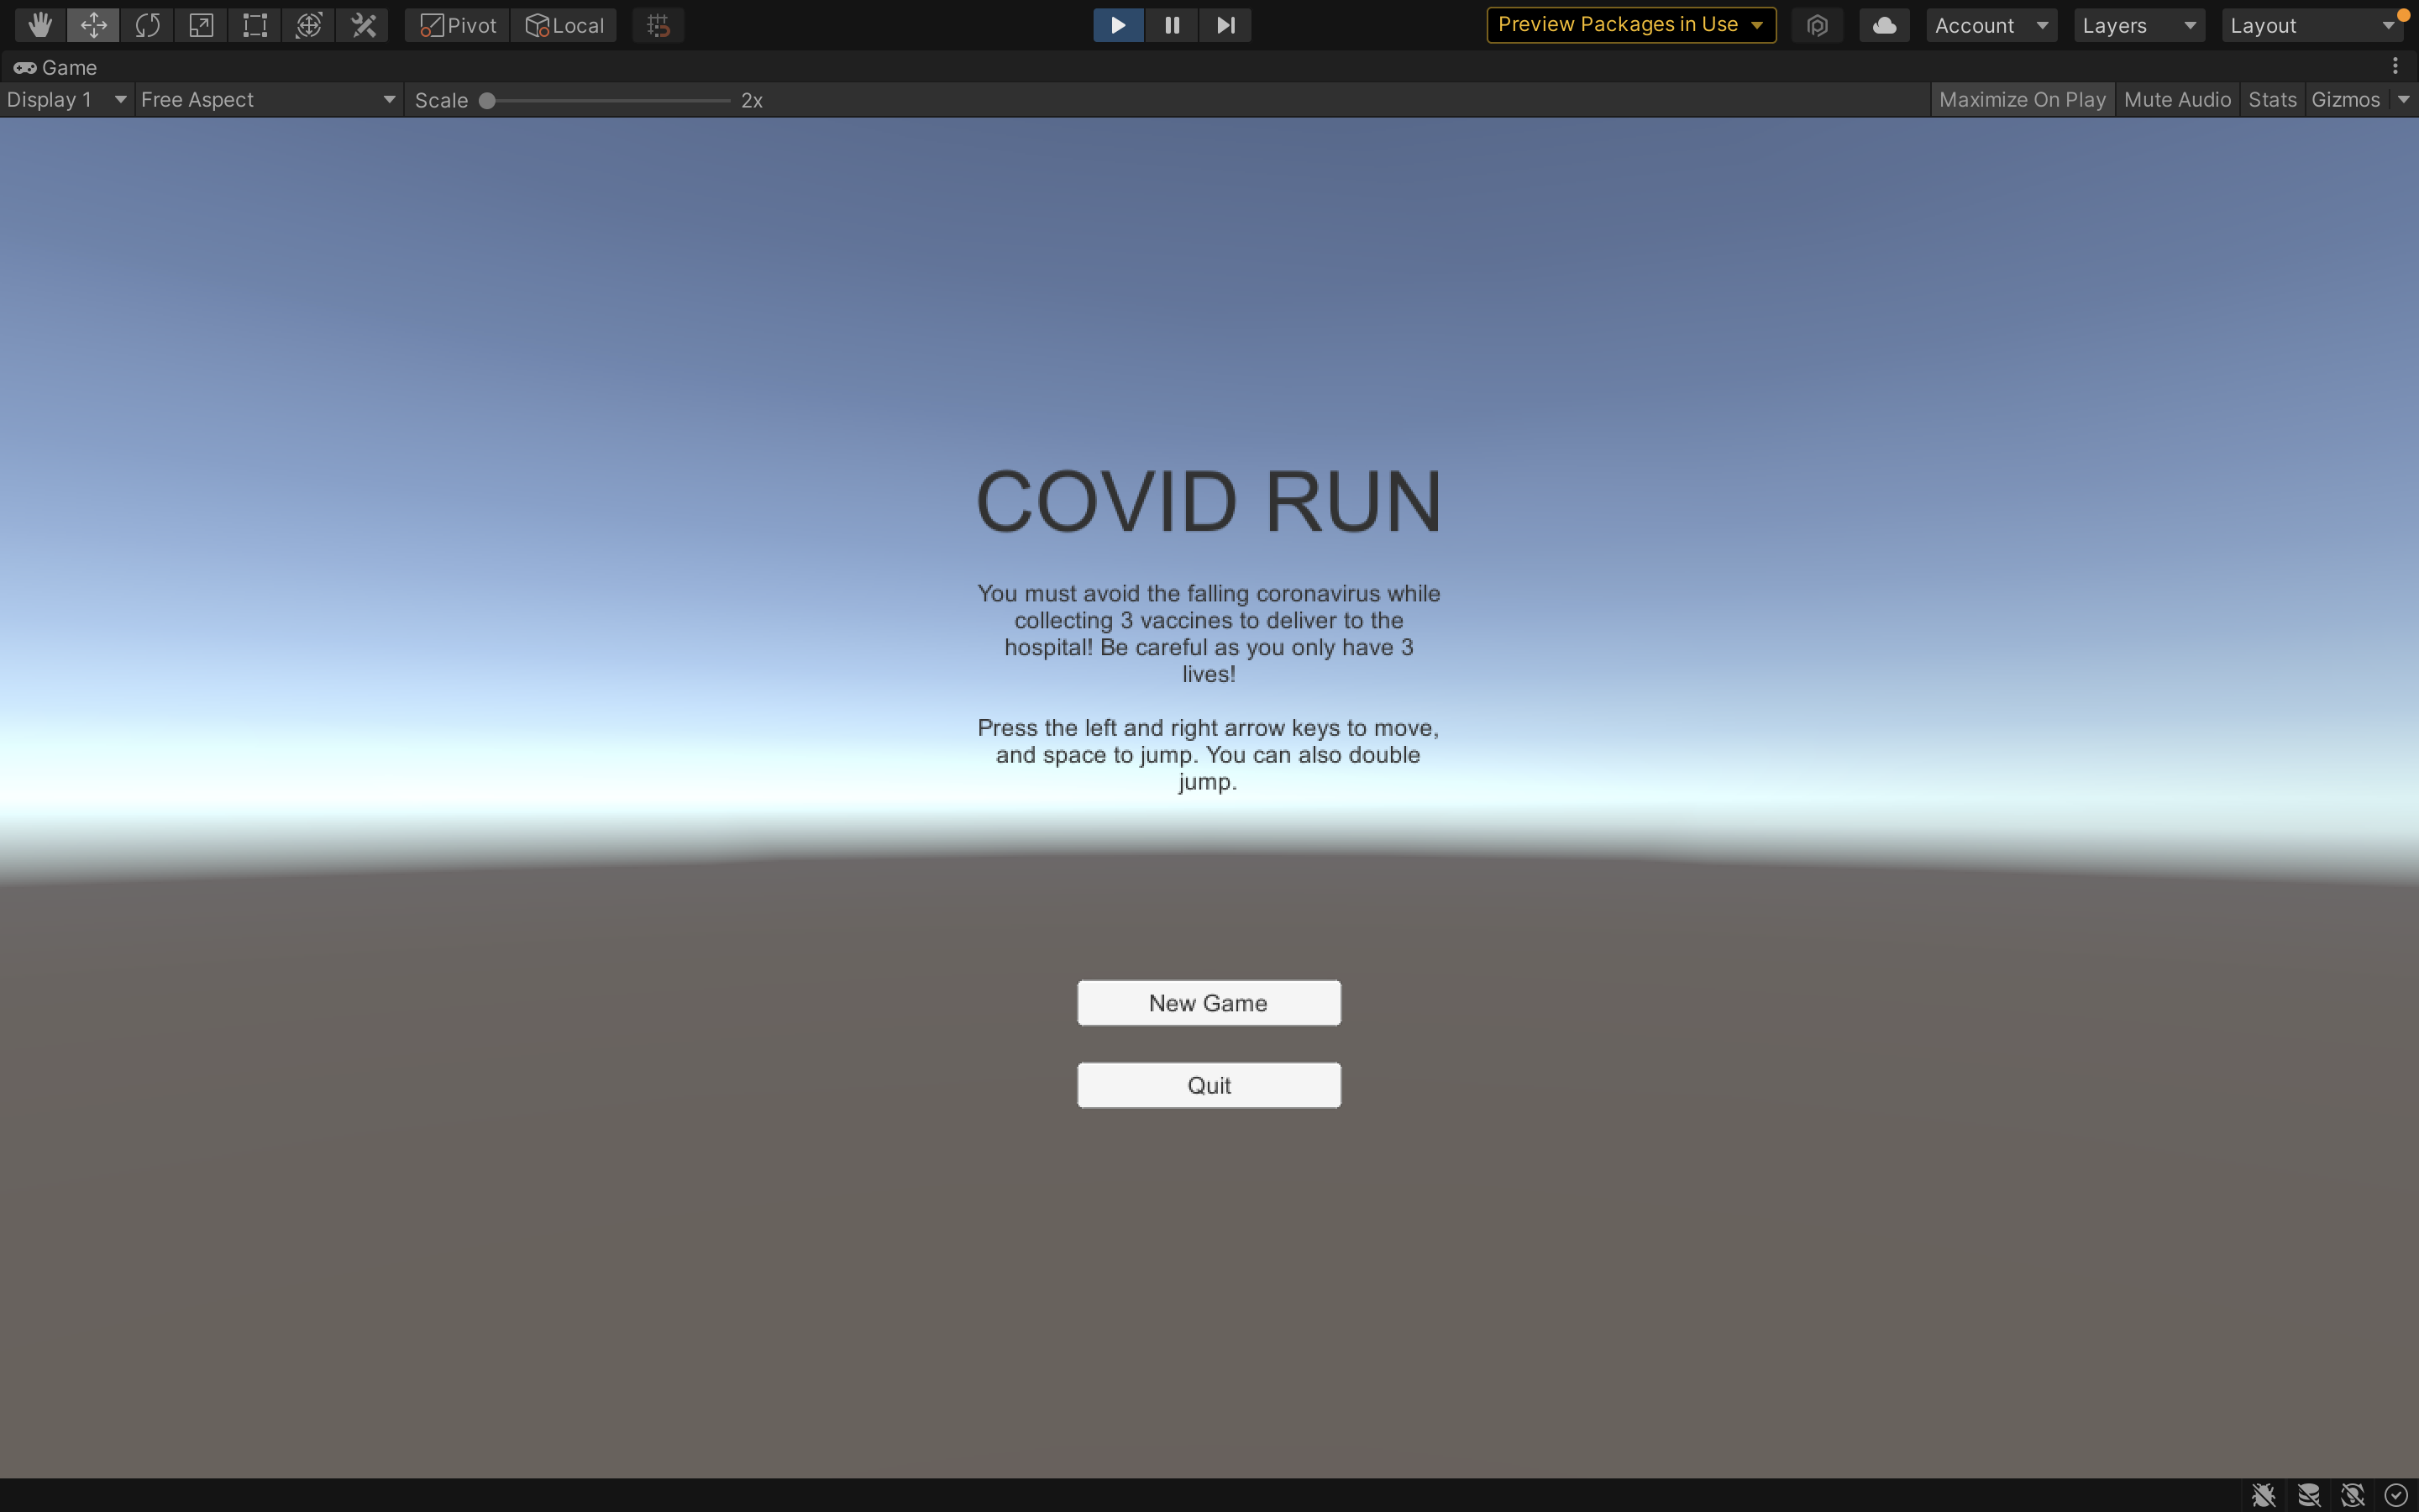This screenshot has height=1512, width=2419.
Task: Select the Rect Transform tool
Action: pyautogui.click(x=254, y=25)
